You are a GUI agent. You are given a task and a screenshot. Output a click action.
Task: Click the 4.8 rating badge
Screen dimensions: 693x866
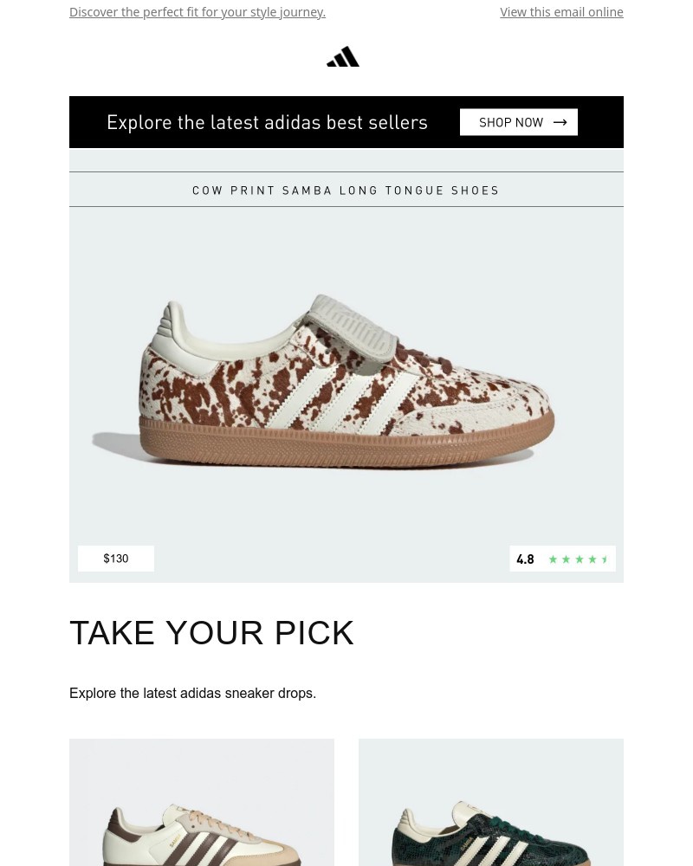(525, 559)
